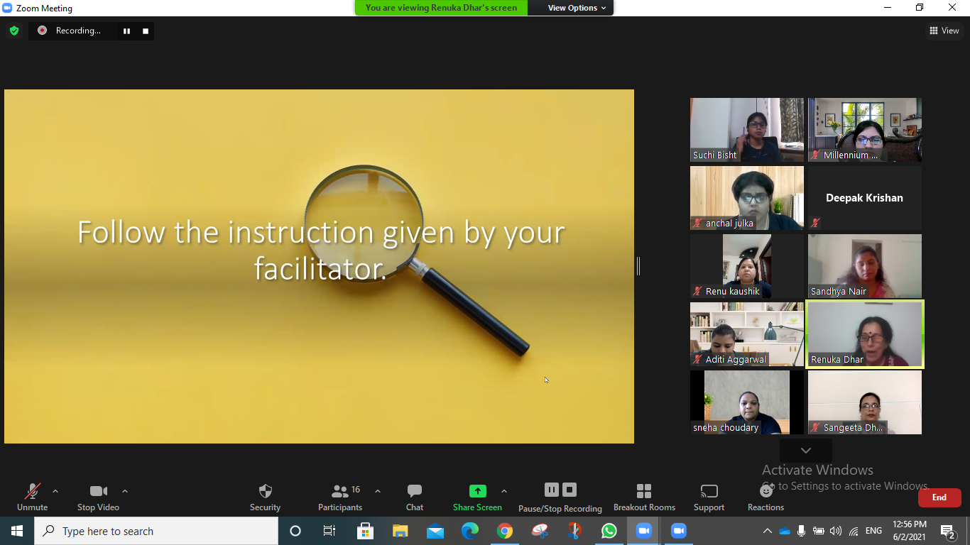Select the Millennium video tile
The image size is (970, 545).
pyautogui.click(x=865, y=130)
